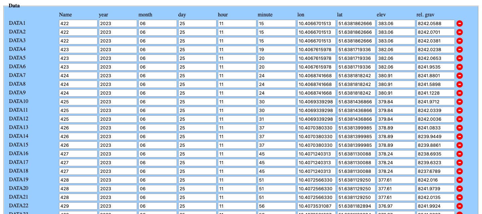Select the month field for DATA5
This screenshot has height=214, width=482.
point(158,58)
